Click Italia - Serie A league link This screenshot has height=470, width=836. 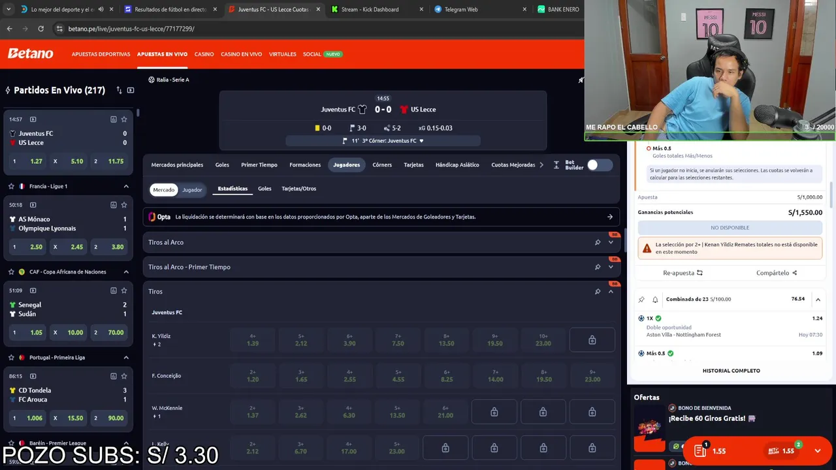[169, 80]
